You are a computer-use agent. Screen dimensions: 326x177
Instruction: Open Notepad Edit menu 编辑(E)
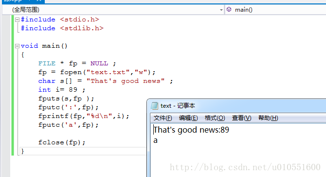pyautogui.click(x=188, y=118)
